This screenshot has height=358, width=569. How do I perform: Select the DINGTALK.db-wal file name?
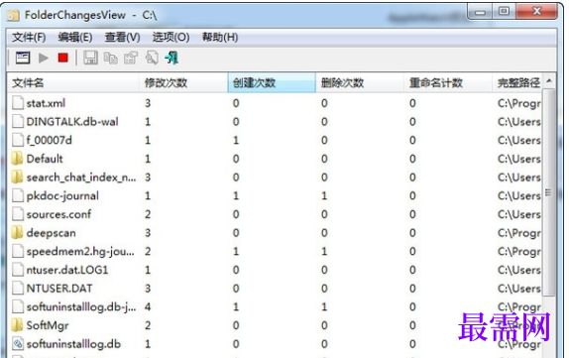72,122
